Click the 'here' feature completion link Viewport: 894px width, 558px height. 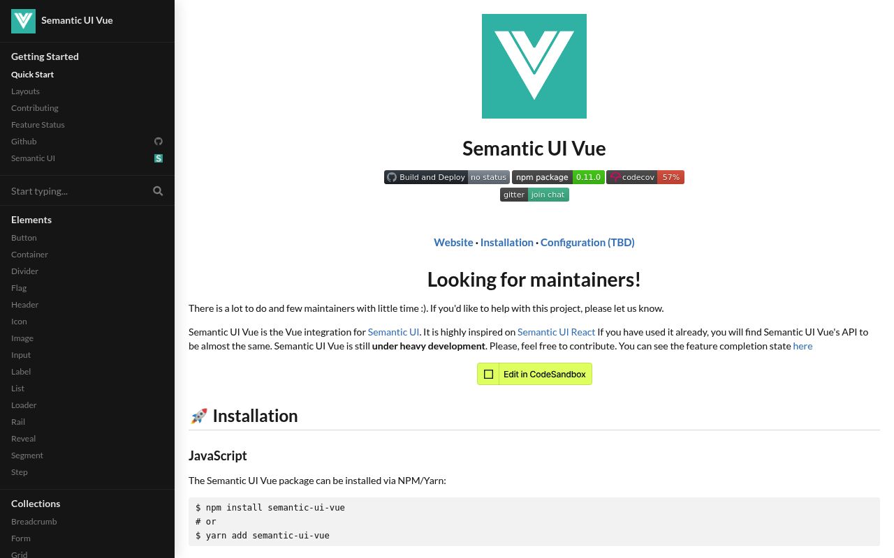pos(803,346)
